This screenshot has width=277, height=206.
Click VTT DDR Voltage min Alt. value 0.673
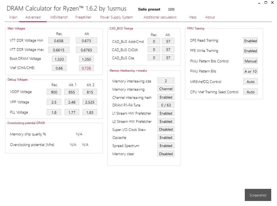coord(86,41)
